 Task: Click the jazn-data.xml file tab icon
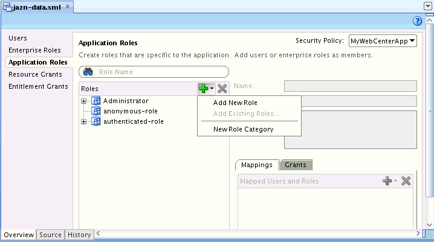point(7,7)
